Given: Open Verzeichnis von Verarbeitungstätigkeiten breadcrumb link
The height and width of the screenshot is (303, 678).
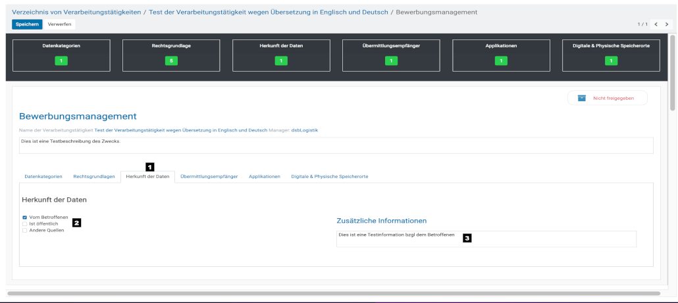Looking at the screenshot, I should pyautogui.click(x=76, y=12).
